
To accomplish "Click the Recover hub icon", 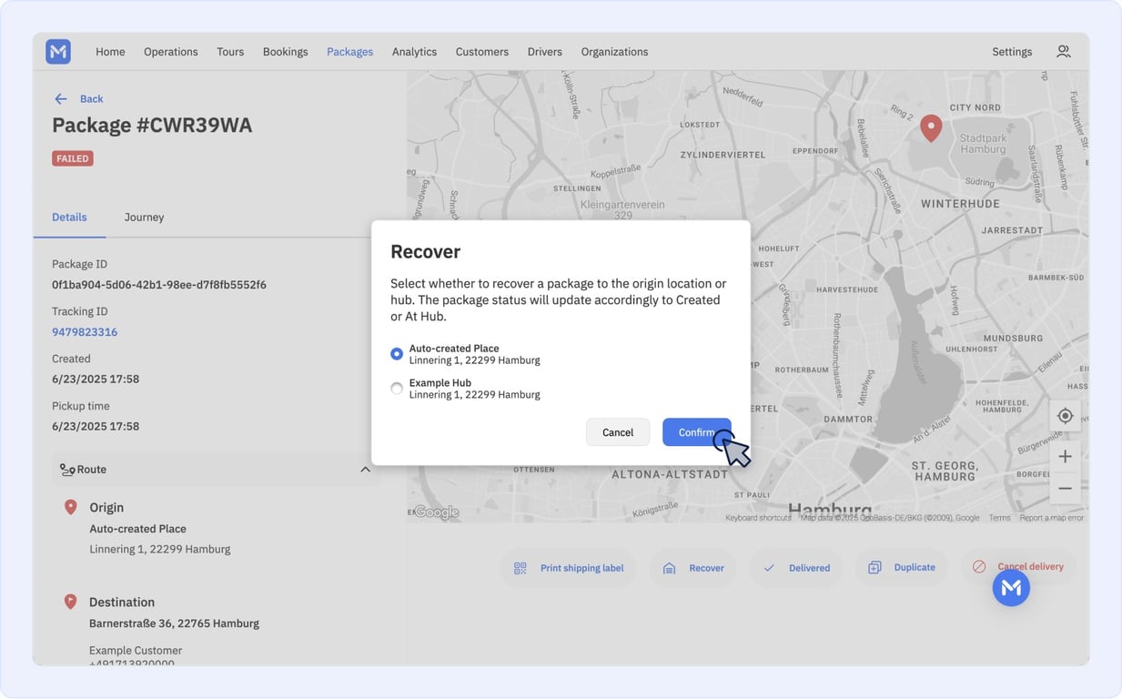I will [669, 568].
